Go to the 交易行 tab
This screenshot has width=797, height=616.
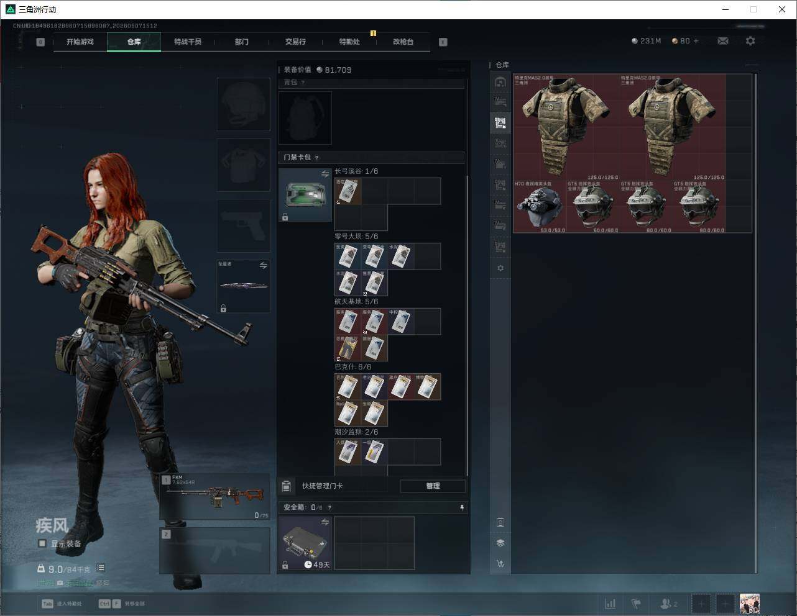click(295, 42)
